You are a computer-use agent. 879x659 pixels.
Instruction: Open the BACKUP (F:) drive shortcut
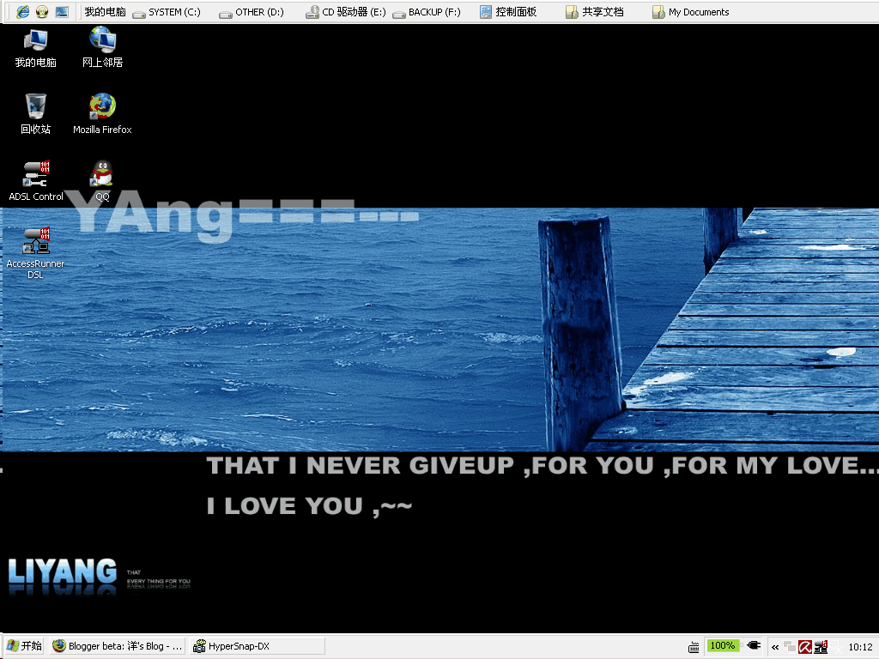(427, 12)
